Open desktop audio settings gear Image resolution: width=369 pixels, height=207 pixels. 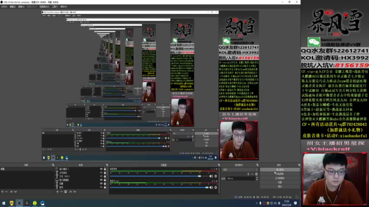[x=215, y=176]
